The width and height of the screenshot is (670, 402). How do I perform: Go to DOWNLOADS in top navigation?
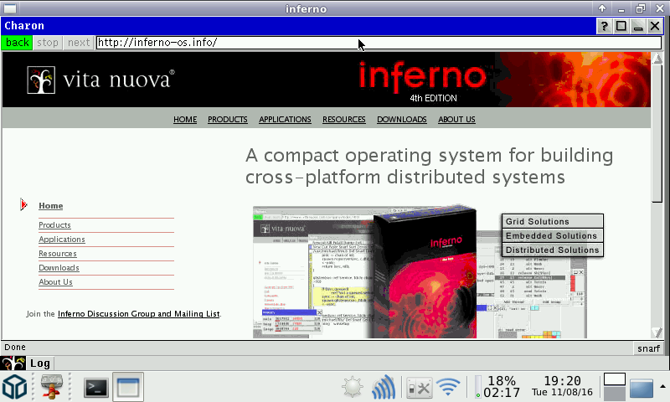401,120
